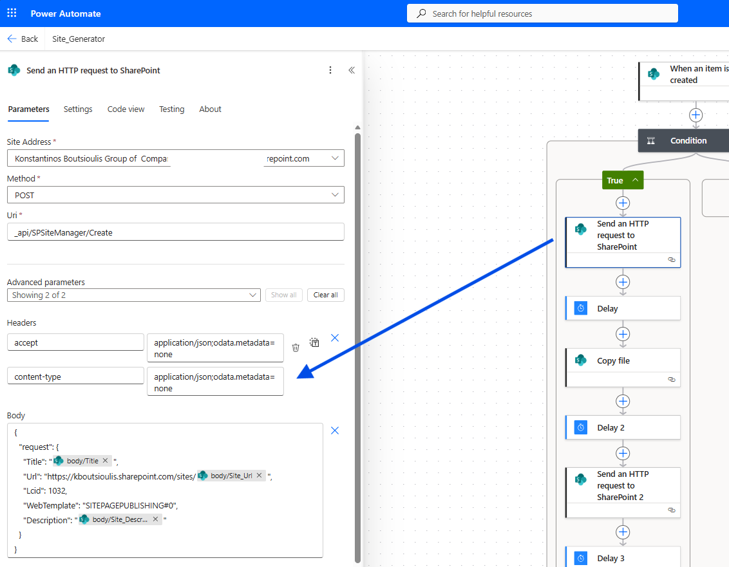Open the app launcher waffle icon
The image size is (729, 567).
pos(12,13)
